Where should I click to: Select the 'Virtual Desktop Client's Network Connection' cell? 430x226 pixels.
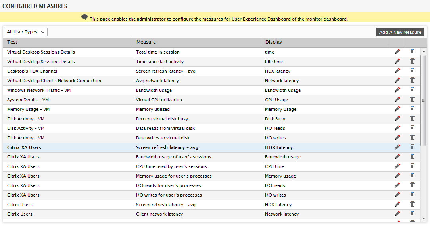pyautogui.click(x=67, y=81)
